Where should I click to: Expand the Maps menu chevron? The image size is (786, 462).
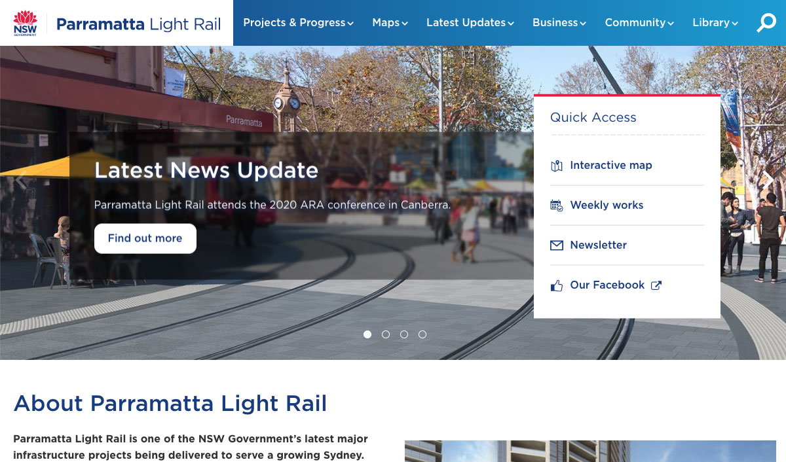[405, 24]
